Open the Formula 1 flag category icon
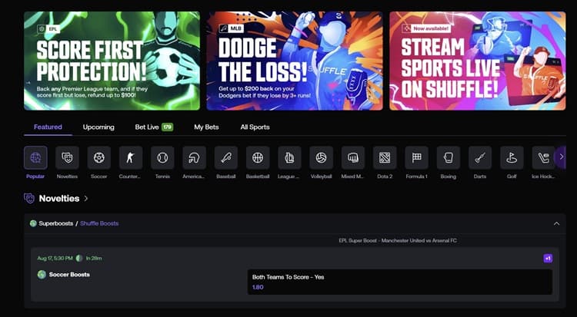Image resolution: width=577 pixels, height=317 pixels. [x=416, y=157]
